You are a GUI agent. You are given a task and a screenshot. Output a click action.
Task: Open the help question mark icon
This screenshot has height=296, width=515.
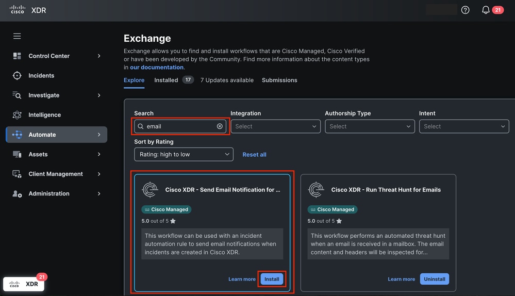pos(465,10)
